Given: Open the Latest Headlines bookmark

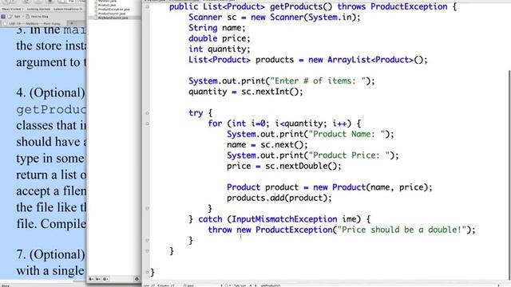Looking at the screenshot, I should coord(68,9).
